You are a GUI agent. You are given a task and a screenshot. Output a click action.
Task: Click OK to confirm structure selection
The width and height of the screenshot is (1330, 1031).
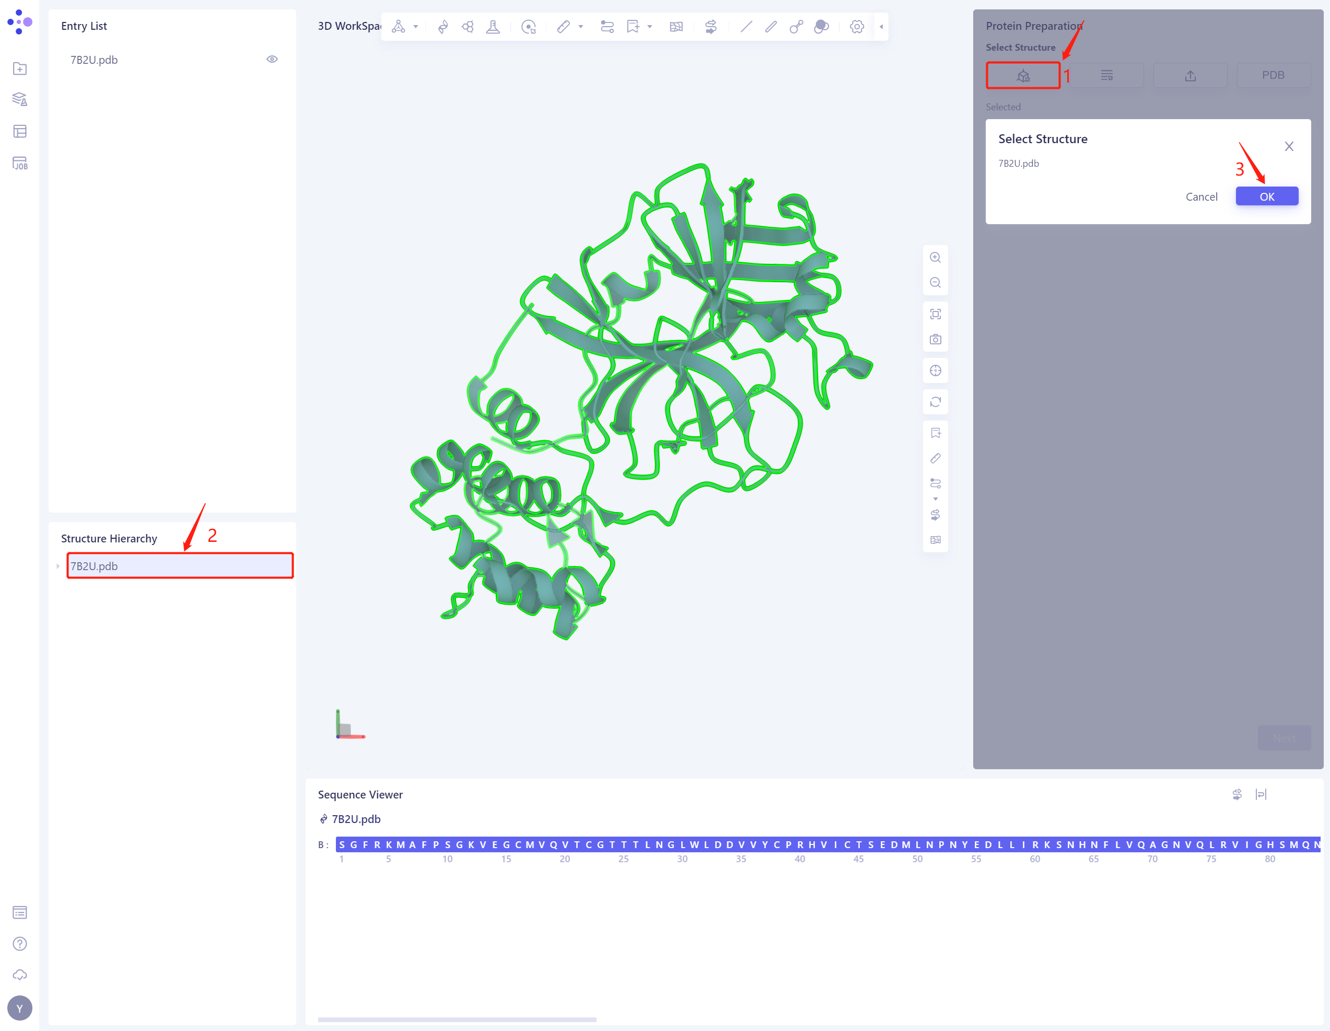click(1267, 195)
